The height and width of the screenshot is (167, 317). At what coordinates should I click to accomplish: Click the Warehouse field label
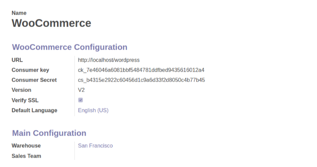[x=26, y=145]
